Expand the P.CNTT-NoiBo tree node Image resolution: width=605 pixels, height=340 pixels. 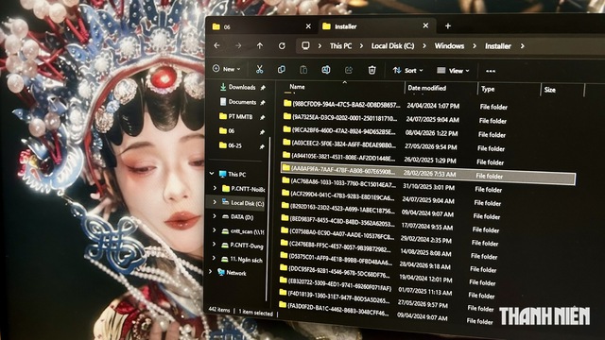coord(215,188)
